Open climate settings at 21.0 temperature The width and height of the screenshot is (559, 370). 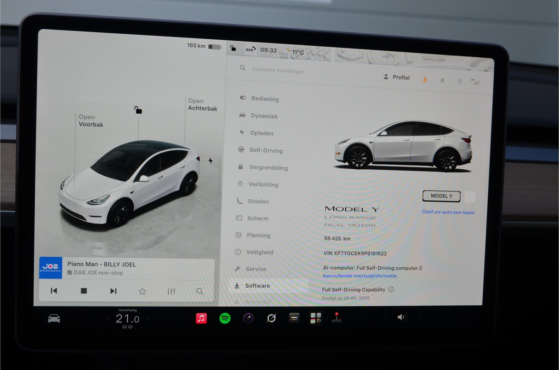(127, 319)
